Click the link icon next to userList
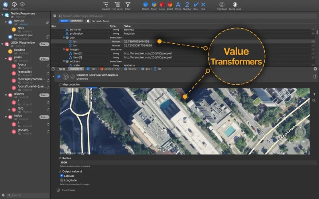The height and width of the screenshot is (199, 319). (47, 22)
